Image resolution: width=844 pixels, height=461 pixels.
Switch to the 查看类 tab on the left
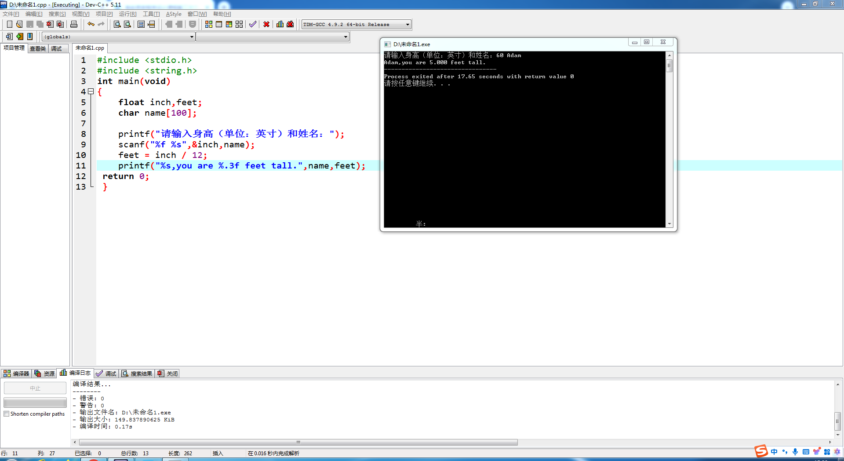[x=37, y=48]
